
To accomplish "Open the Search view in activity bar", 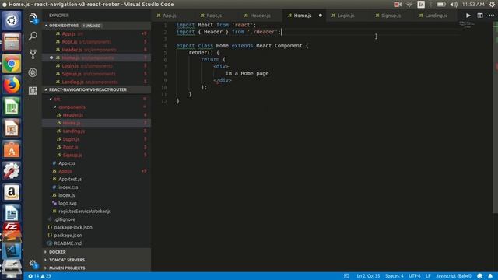I will 33,37.
